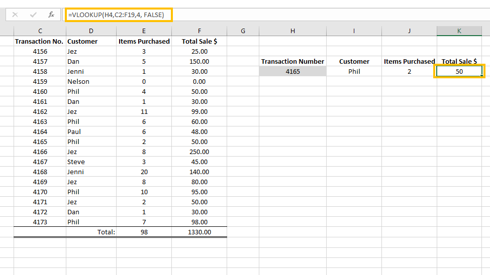Select column C header
Screen dimensions: 490x275
click(40, 31)
